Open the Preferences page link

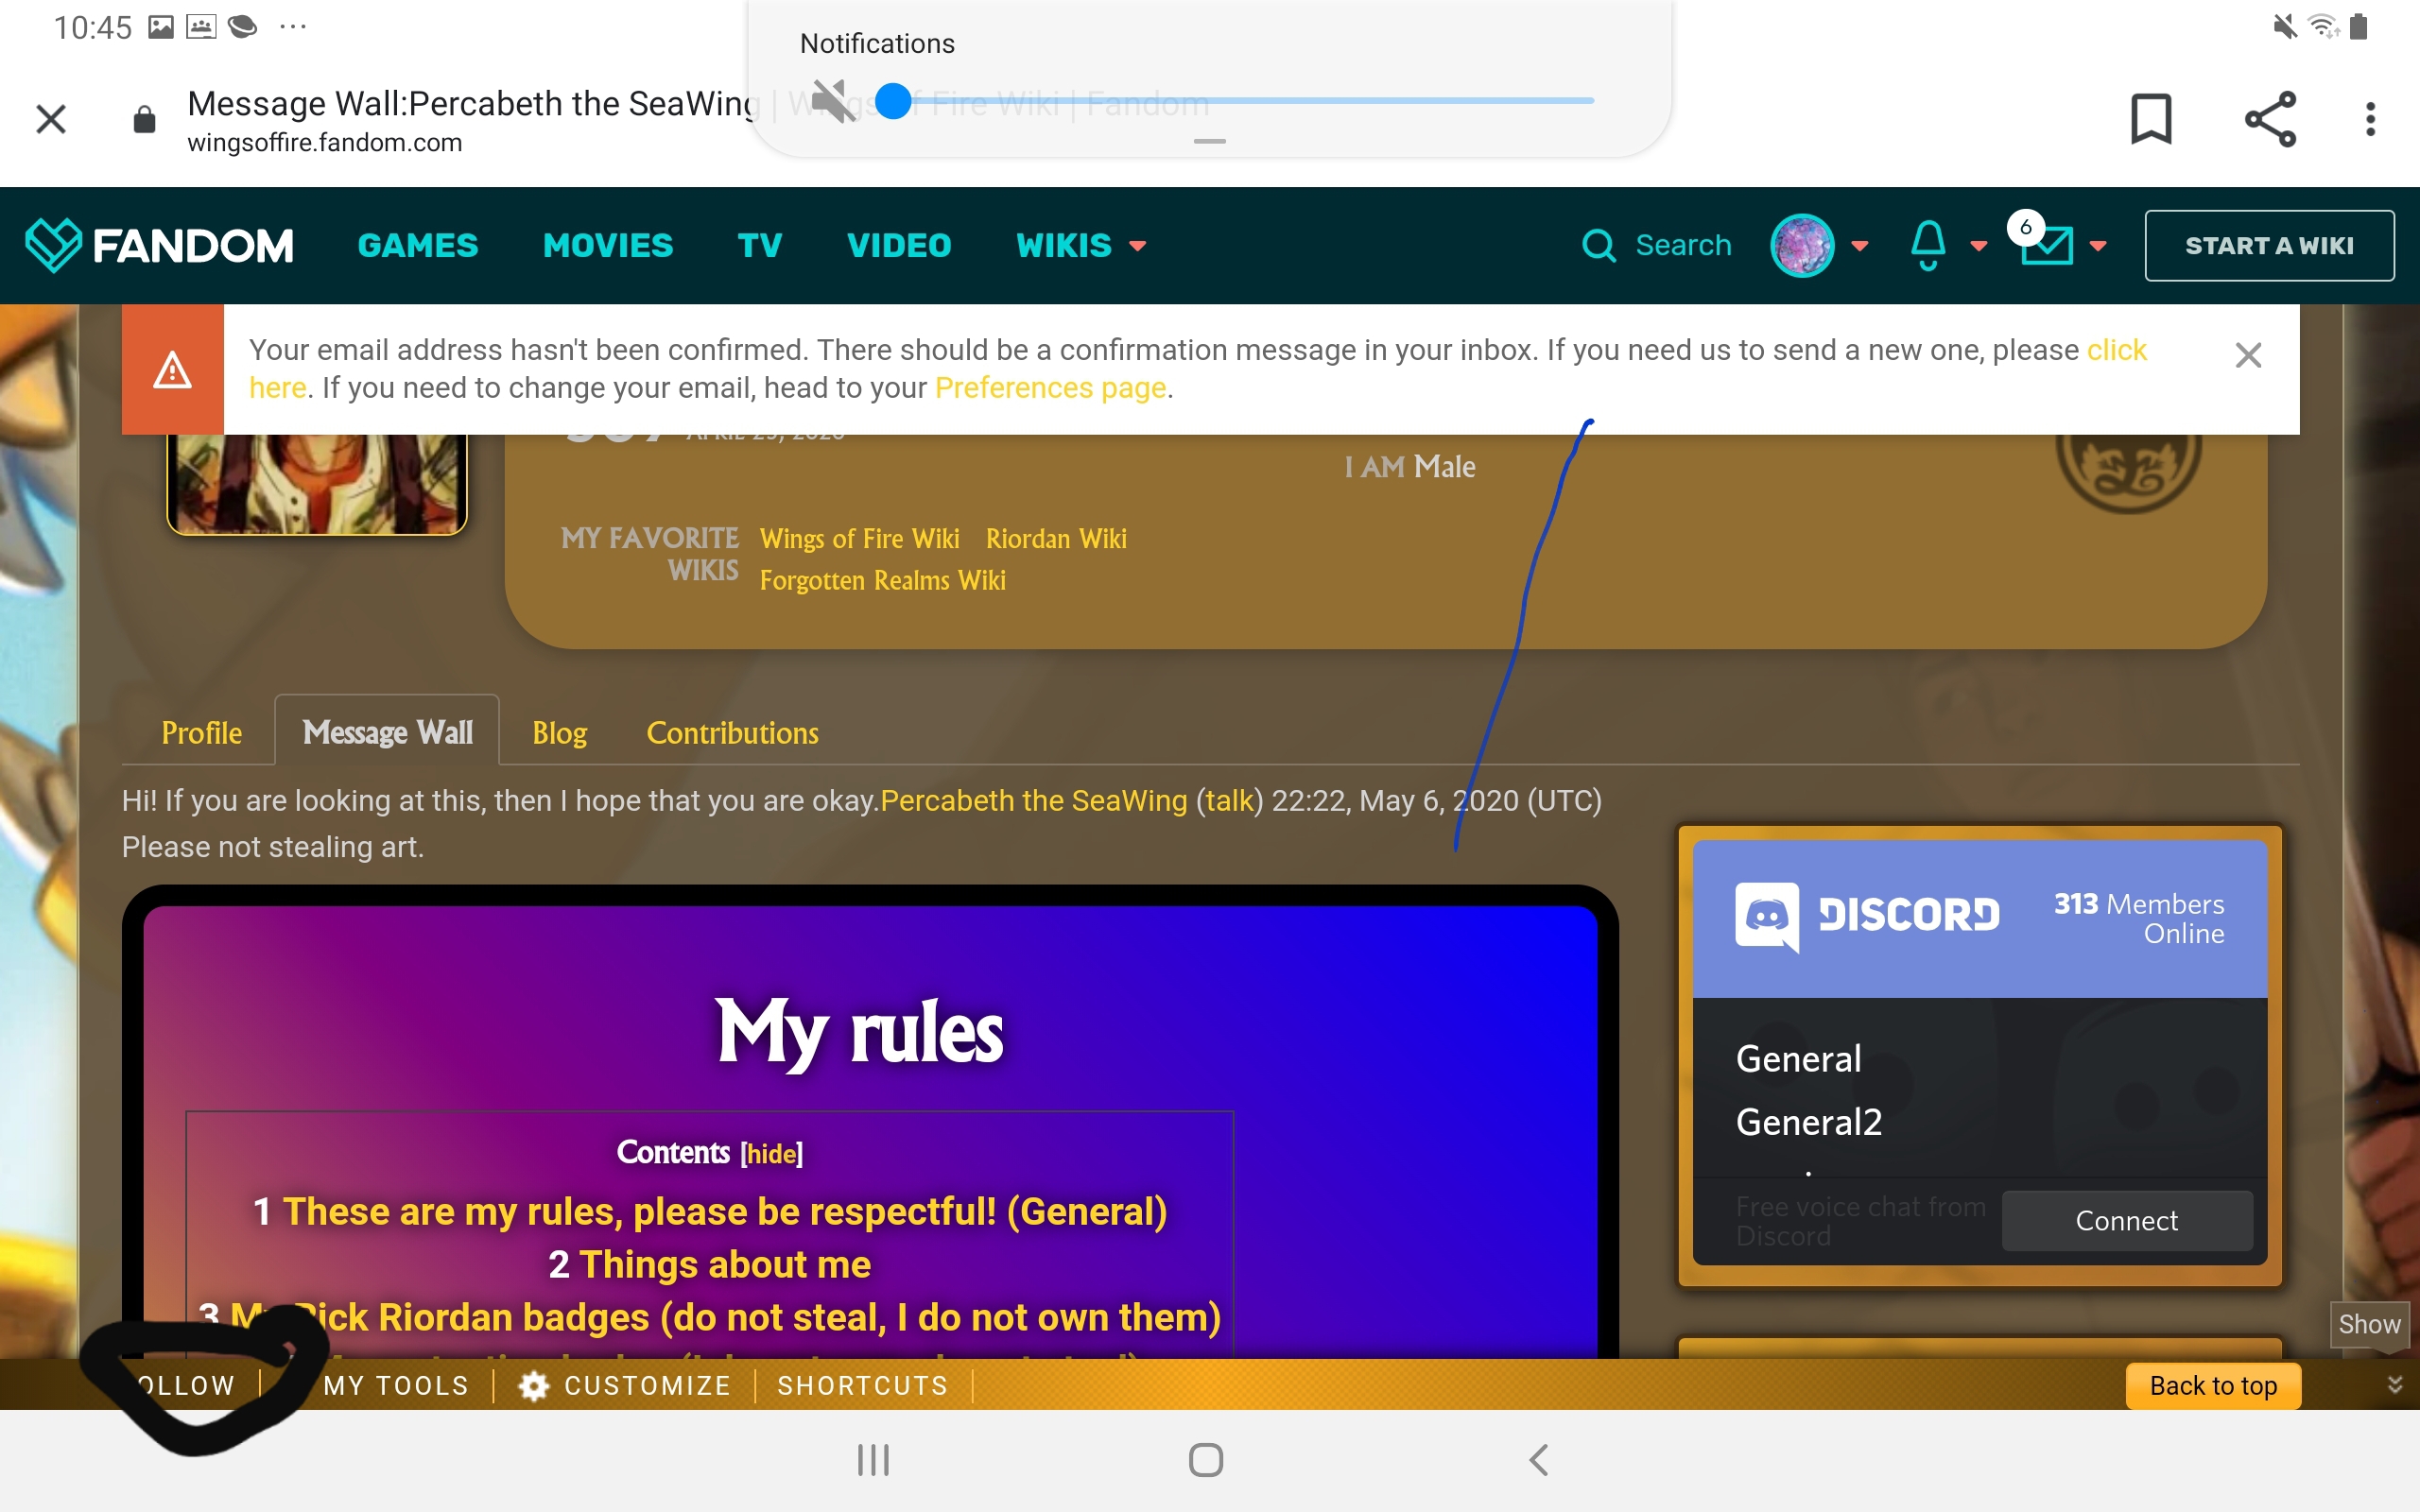click(x=1050, y=388)
